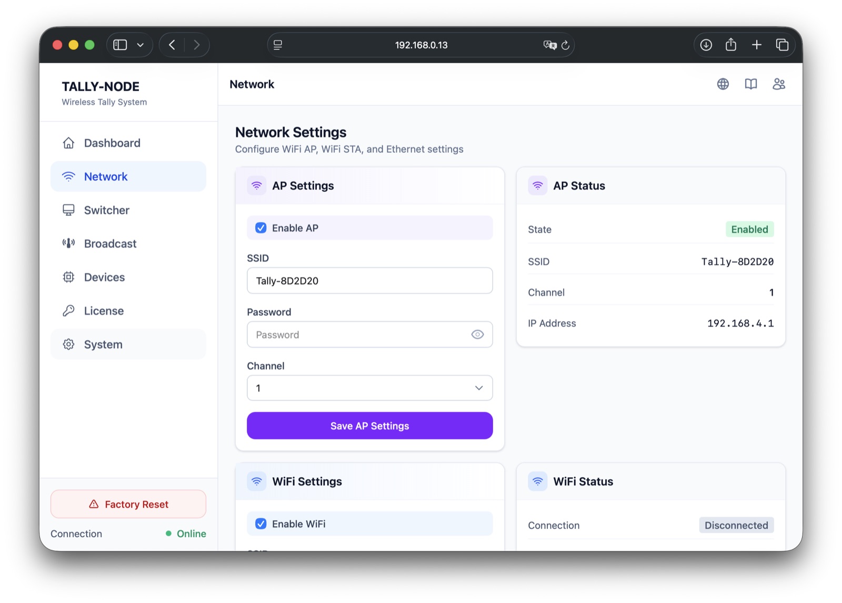The width and height of the screenshot is (842, 603).
Task: Toggle Safari sidebar button
Action: tap(121, 45)
